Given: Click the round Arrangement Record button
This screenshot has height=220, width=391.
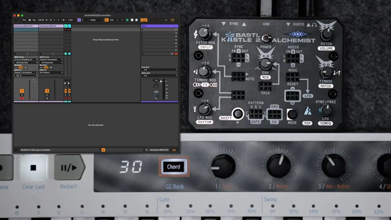Looking at the screenshot, I should pyautogui.click(x=136, y=20).
